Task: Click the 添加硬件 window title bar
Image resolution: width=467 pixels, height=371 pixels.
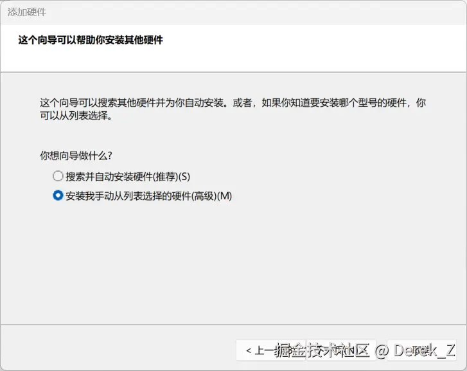Action: 234,12
